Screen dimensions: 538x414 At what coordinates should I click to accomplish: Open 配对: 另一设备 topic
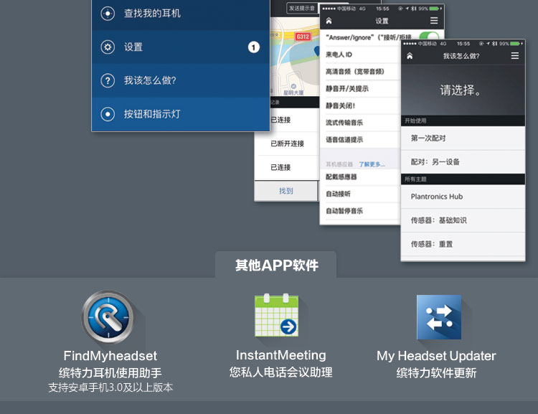(x=463, y=161)
